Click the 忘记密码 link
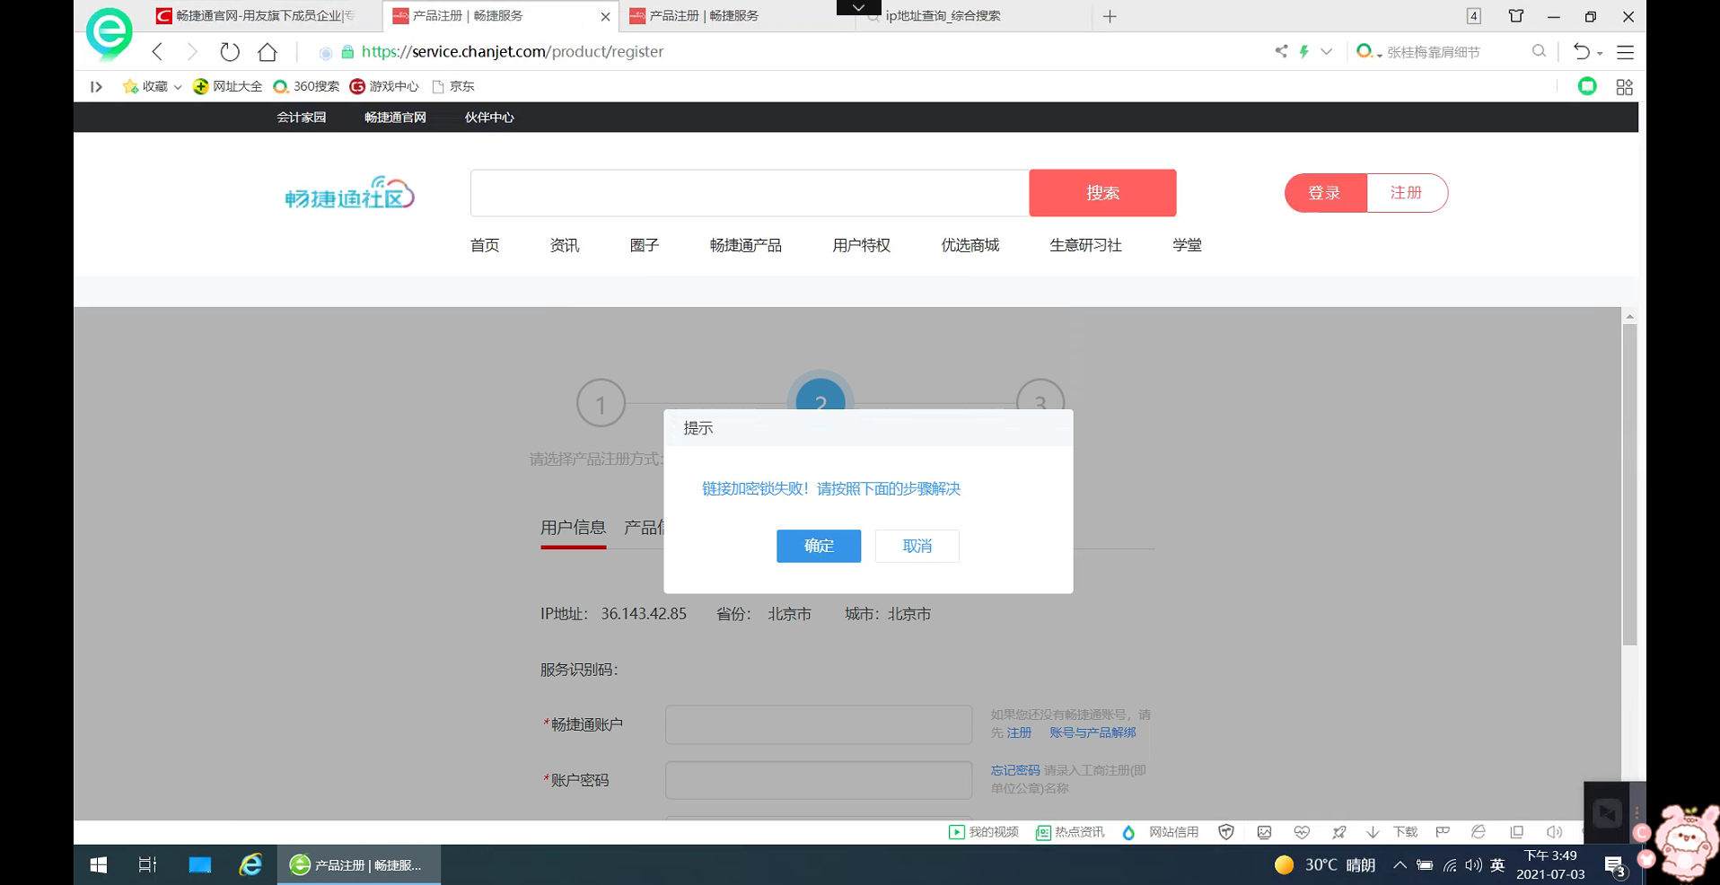1720x885 pixels. tap(1015, 770)
